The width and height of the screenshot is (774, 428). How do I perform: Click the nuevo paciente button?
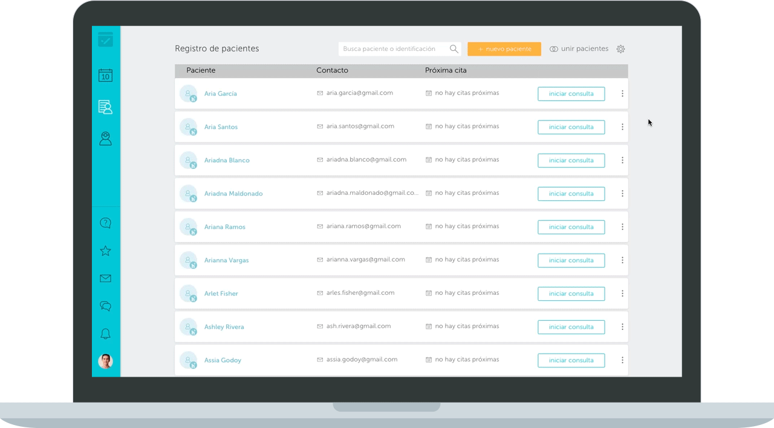click(x=504, y=48)
